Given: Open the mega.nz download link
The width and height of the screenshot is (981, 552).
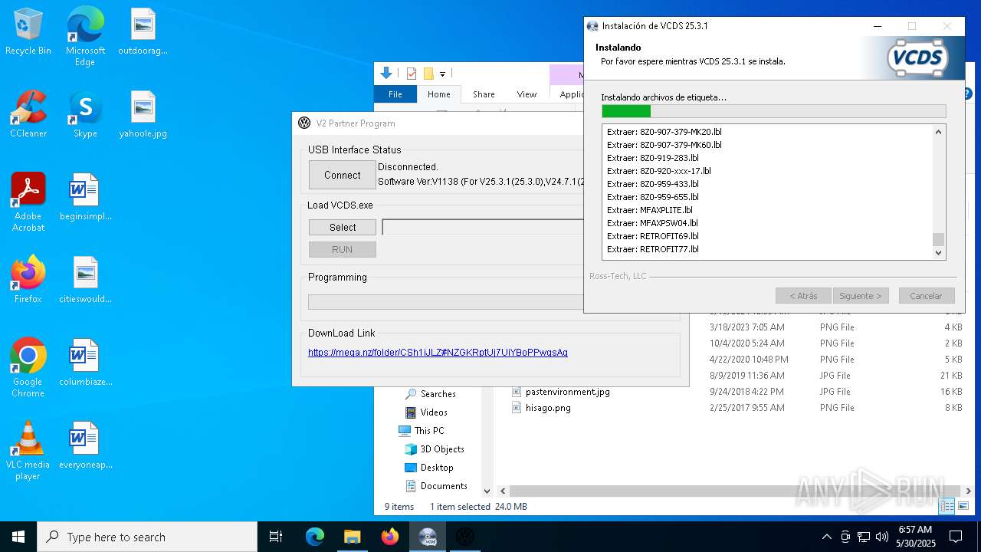Looking at the screenshot, I should 438,353.
